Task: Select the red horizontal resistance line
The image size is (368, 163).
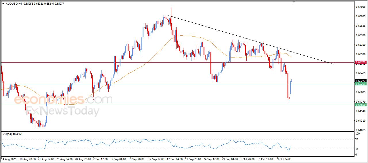Action: coord(86,62)
